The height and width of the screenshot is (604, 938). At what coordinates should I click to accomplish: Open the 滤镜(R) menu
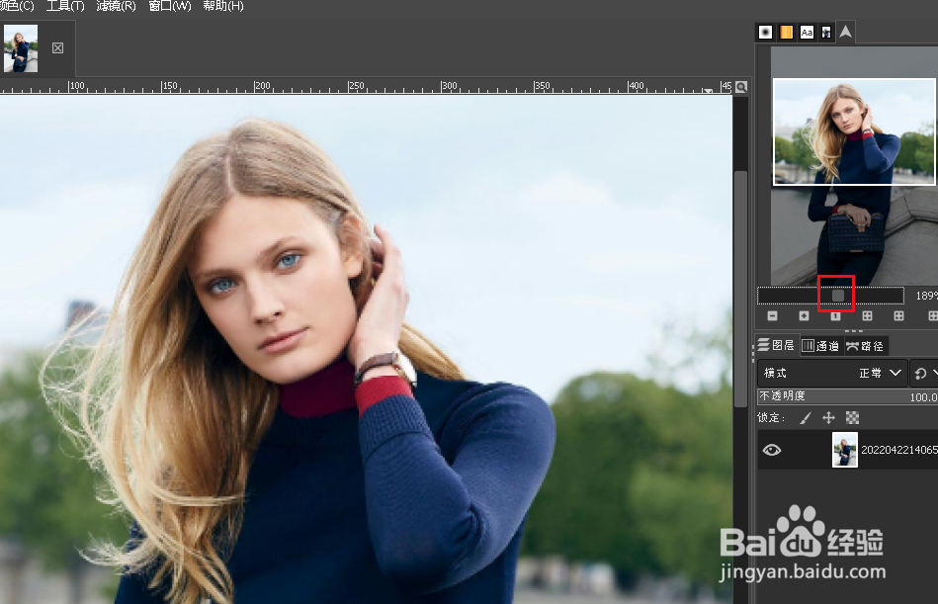(x=116, y=6)
